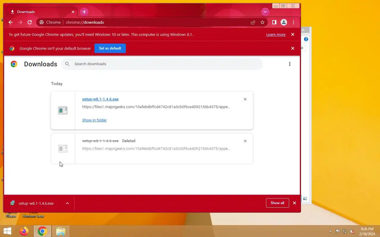380x237 pixels.
Task: Click site info Chrome chip in address bar
Action: [50, 22]
